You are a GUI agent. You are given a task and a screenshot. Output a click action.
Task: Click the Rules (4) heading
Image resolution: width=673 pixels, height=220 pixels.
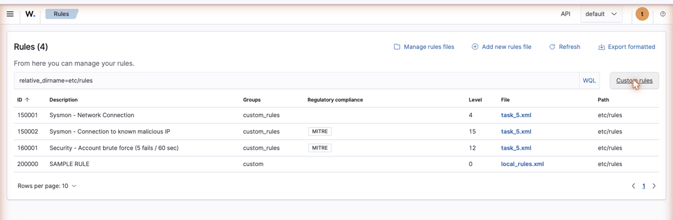point(31,47)
